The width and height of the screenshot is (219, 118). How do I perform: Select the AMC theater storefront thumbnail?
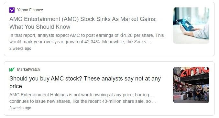point(191,85)
